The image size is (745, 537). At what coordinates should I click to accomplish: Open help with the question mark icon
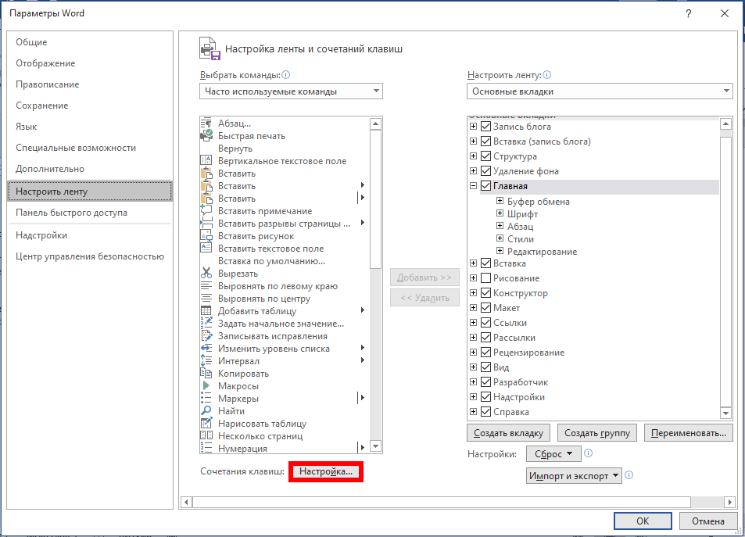(689, 14)
